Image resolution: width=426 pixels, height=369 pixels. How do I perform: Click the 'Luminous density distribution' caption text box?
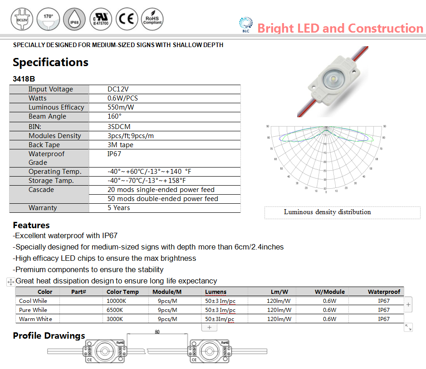[x=343, y=212]
